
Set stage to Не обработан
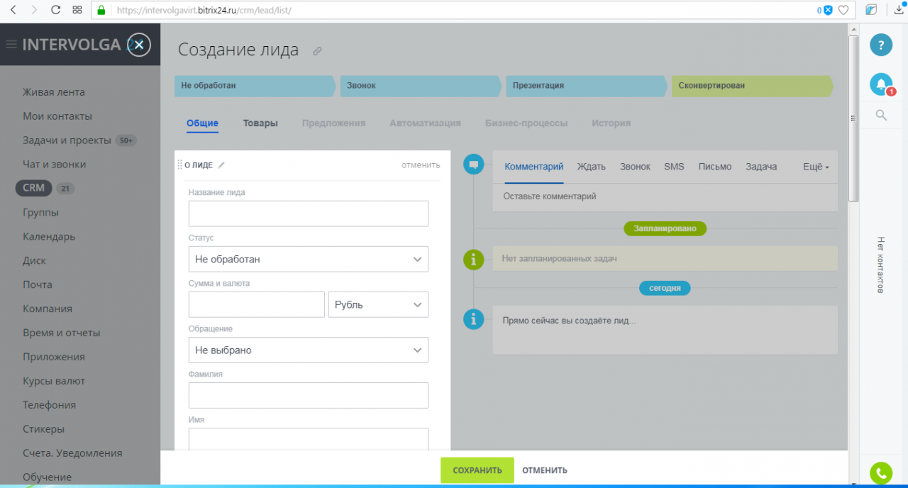pyautogui.click(x=255, y=85)
